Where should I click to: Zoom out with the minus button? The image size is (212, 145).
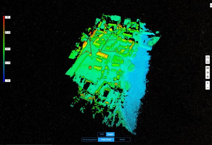(x=208, y=87)
